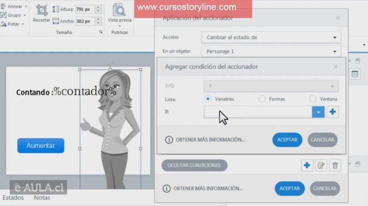
Task: Click the Rotar rotate icon
Action: coord(3,24)
